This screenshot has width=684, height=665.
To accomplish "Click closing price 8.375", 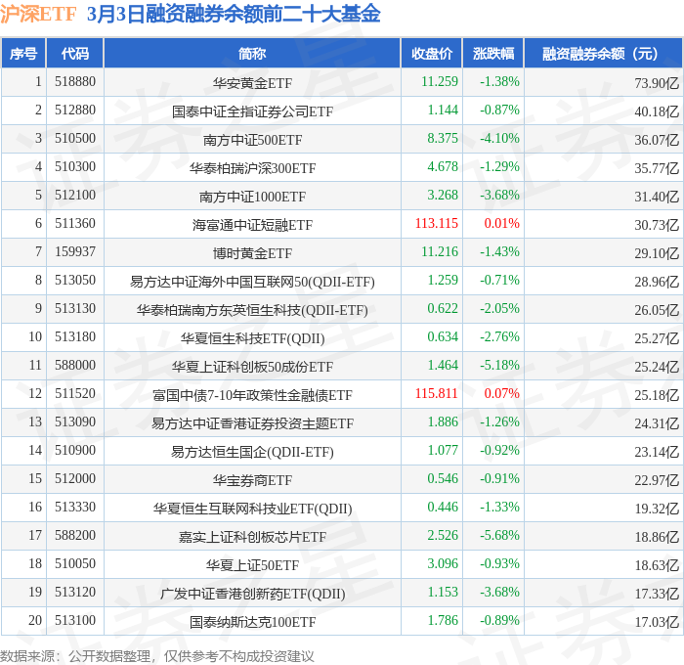I will pos(443,139).
